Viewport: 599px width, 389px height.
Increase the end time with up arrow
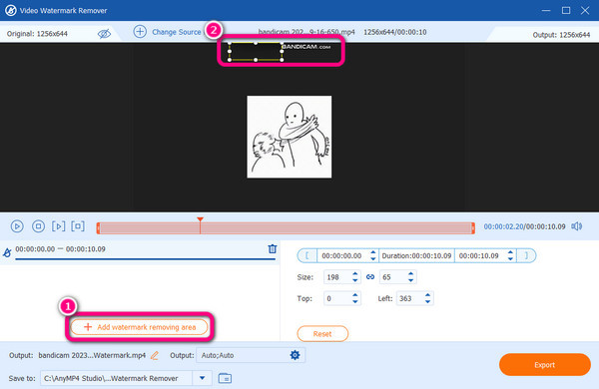tap(510, 252)
